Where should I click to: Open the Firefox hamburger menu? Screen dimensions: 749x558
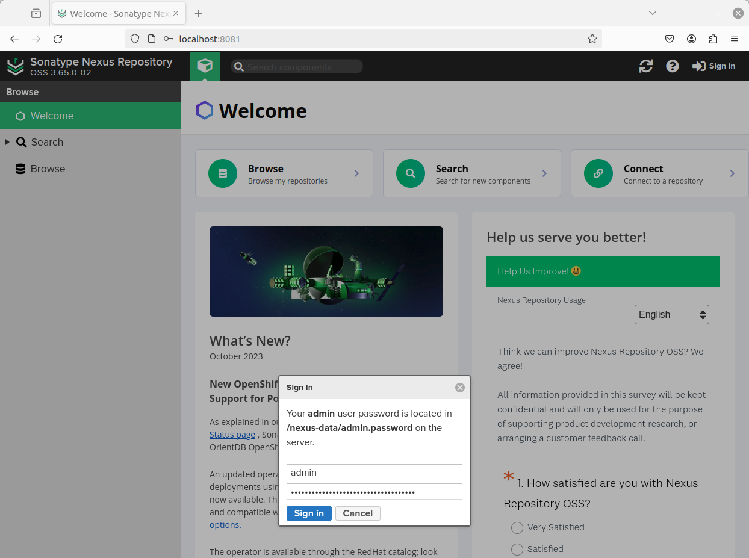pyautogui.click(x=735, y=39)
